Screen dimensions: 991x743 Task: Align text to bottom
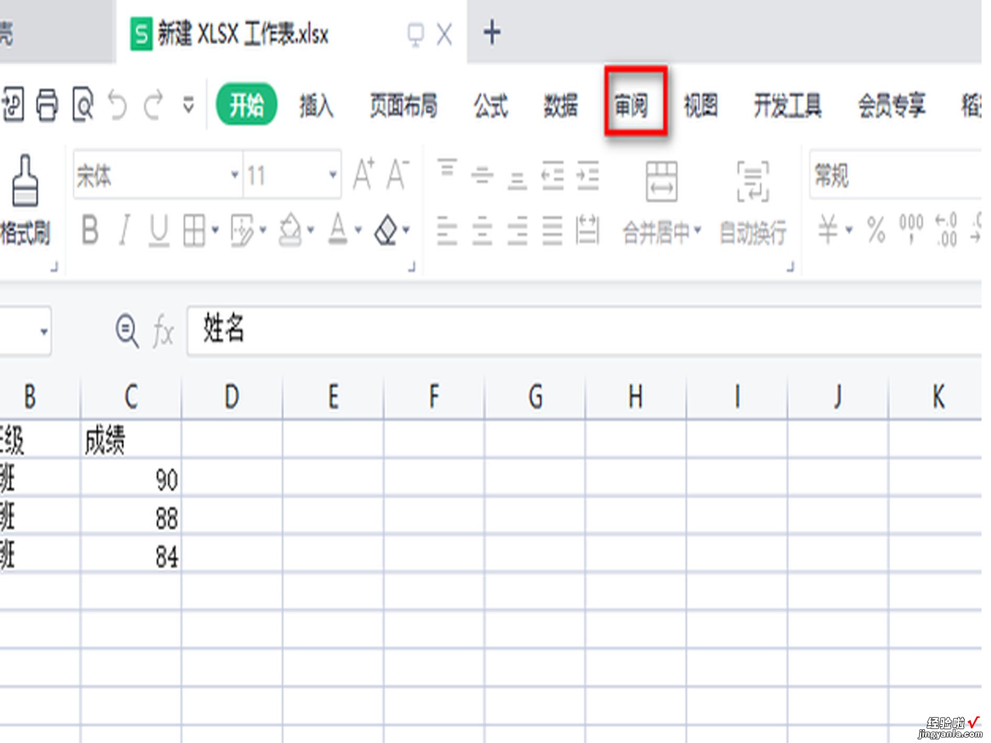coord(517,180)
